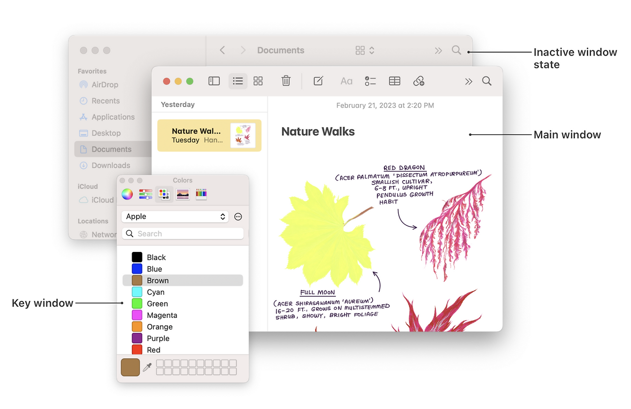Screen dimensions: 631x409
Task: Go forward in the Finder window
Action: 243,50
